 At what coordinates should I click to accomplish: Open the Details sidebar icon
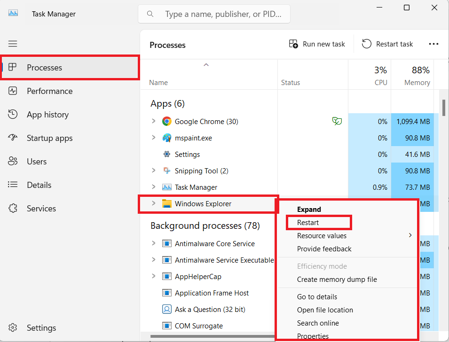[x=13, y=185]
